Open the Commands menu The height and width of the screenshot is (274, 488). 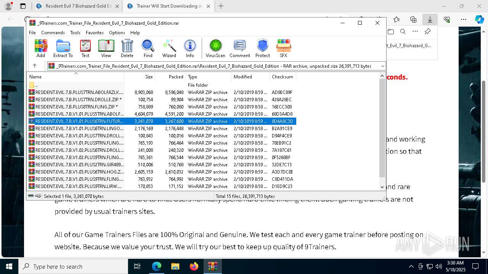(x=53, y=33)
